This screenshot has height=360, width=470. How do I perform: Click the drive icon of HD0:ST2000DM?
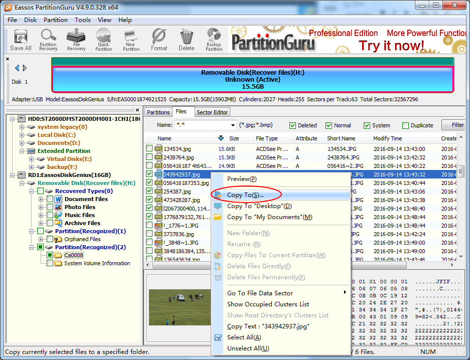point(21,119)
